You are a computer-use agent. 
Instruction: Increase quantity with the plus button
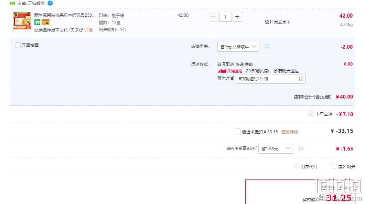point(237,17)
